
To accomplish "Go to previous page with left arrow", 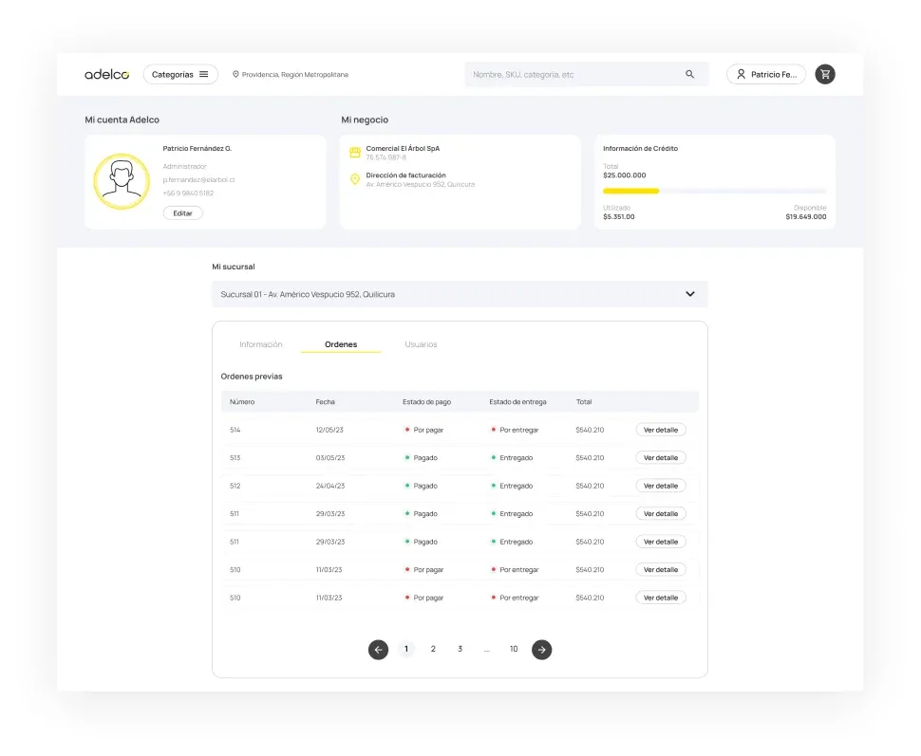I will point(378,649).
